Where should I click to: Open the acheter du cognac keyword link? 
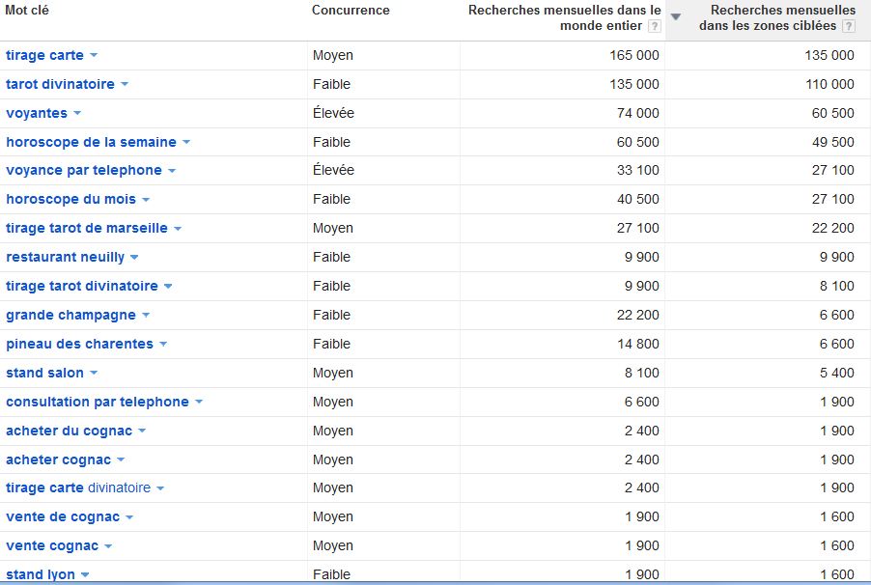coord(69,431)
